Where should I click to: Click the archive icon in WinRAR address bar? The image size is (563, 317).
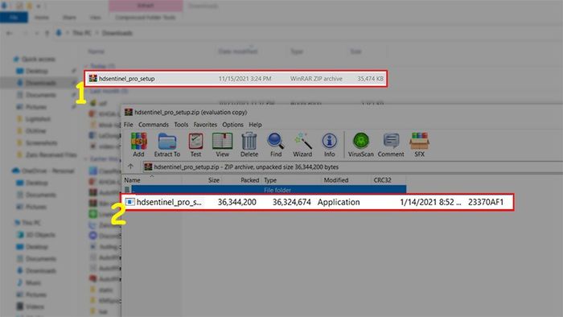pos(148,167)
